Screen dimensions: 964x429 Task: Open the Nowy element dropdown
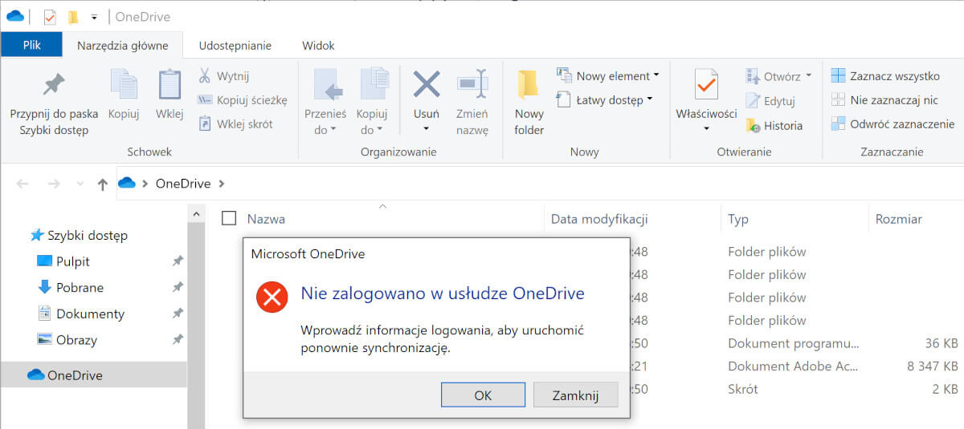coord(607,76)
